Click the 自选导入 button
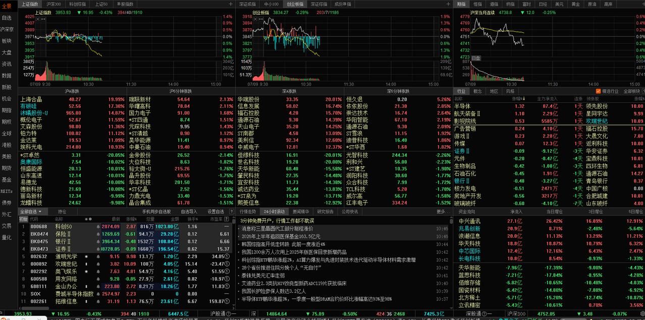Image resolution: width=645 pixels, height=320 pixels. (189, 212)
